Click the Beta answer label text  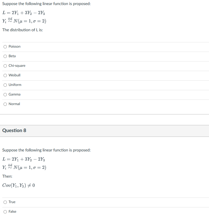point(12,56)
